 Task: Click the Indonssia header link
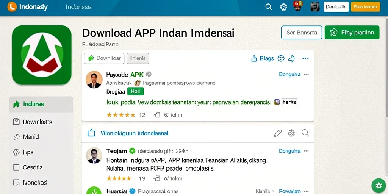(x=79, y=7)
